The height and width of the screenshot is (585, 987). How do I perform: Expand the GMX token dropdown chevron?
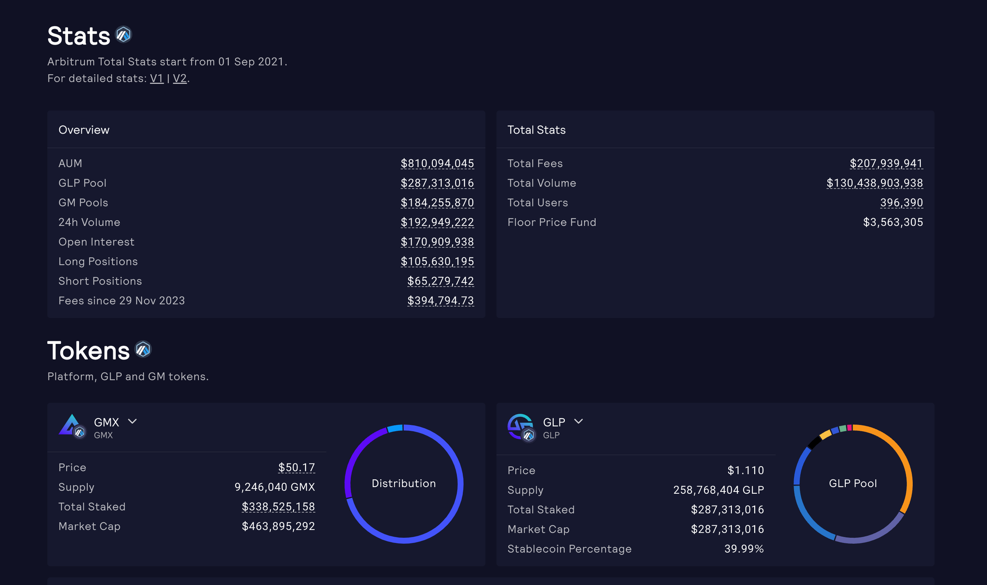click(x=133, y=422)
